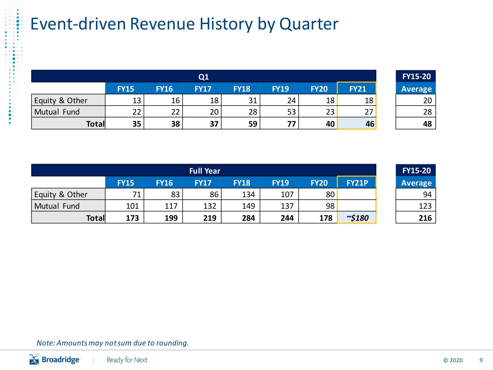Click Q1 FY18 total value 59
493x370 pixels.
[x=241, y=124]
